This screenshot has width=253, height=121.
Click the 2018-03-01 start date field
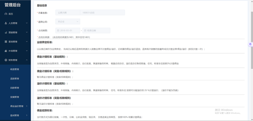[x=68, y=30]
